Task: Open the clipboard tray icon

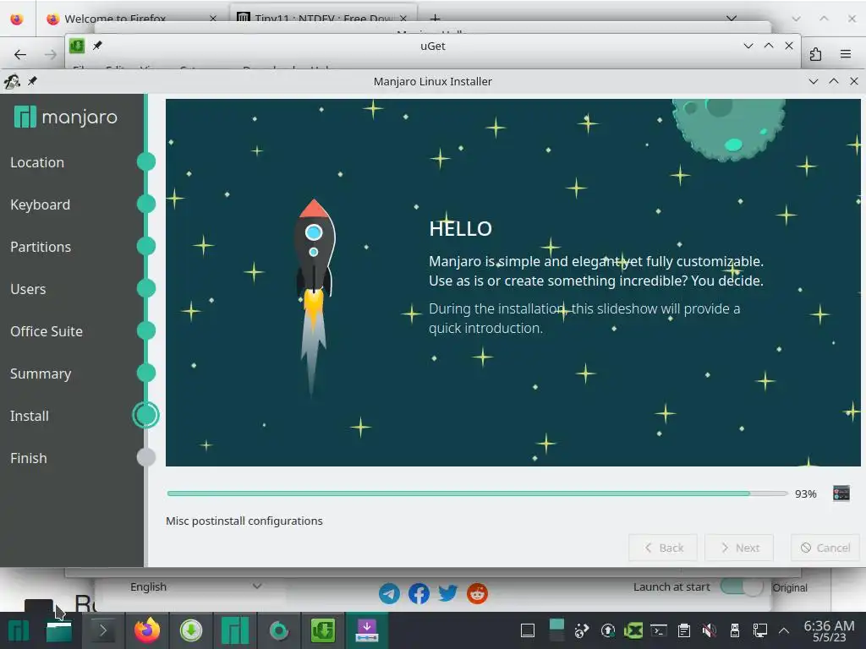Action: click(683, 630)
